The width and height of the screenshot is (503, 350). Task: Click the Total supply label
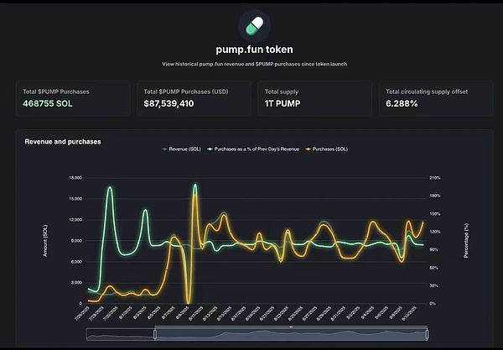pos(282,91)
